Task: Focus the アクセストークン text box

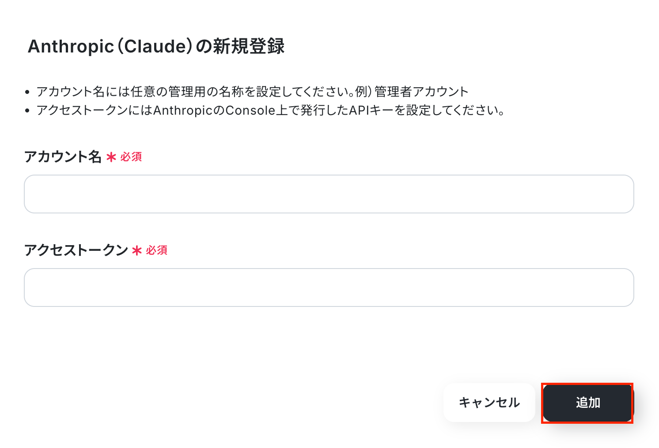Action: pyautogui.click(x=329, y=287)
